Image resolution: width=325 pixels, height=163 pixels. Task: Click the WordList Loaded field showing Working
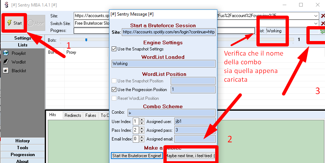click(163, 64)
